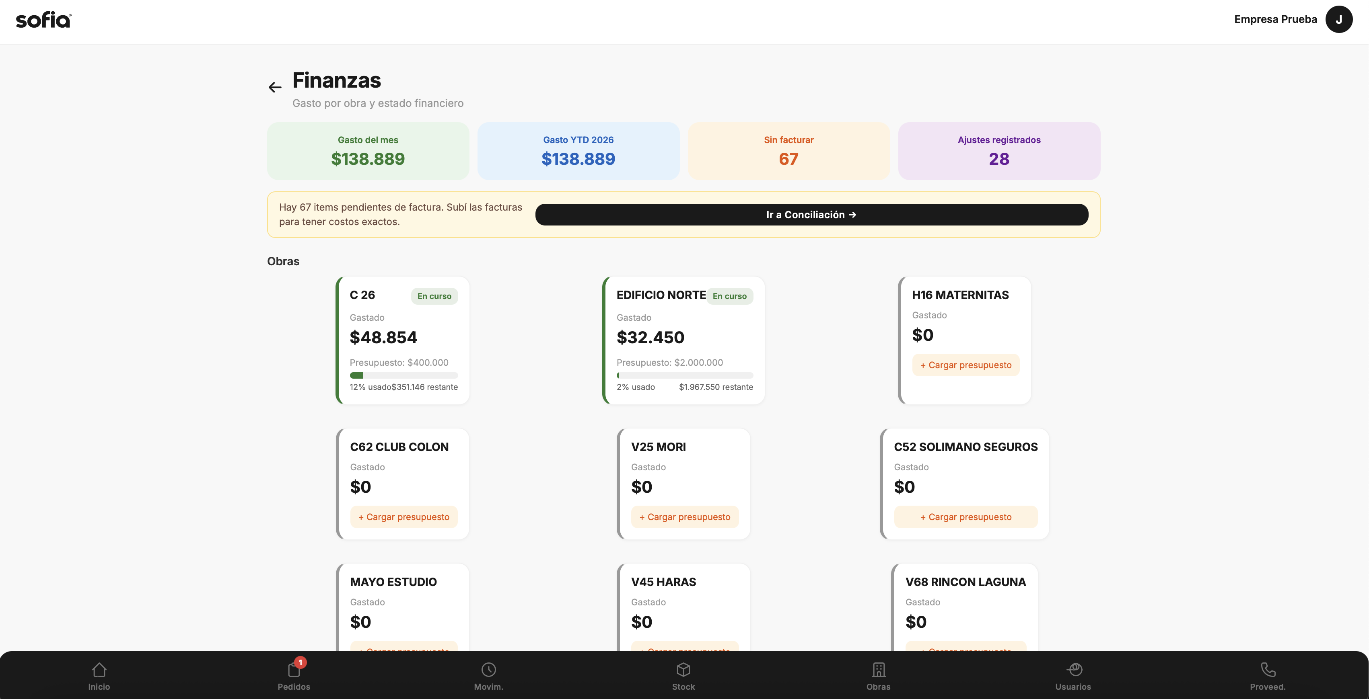Image resolution: width=1369 pixels, height=699 pixels.
Task: Click the V25 MORI card title
Action: click(x=659, y=447)
